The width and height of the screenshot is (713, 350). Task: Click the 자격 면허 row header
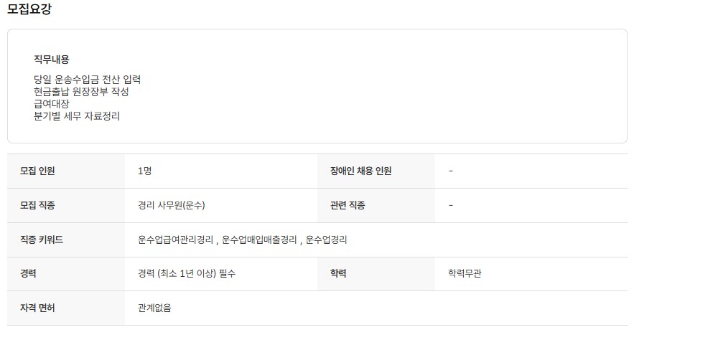(38, 308)
